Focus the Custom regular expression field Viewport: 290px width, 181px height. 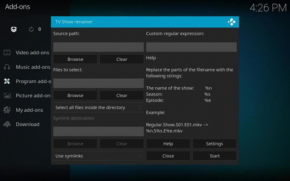191,47
